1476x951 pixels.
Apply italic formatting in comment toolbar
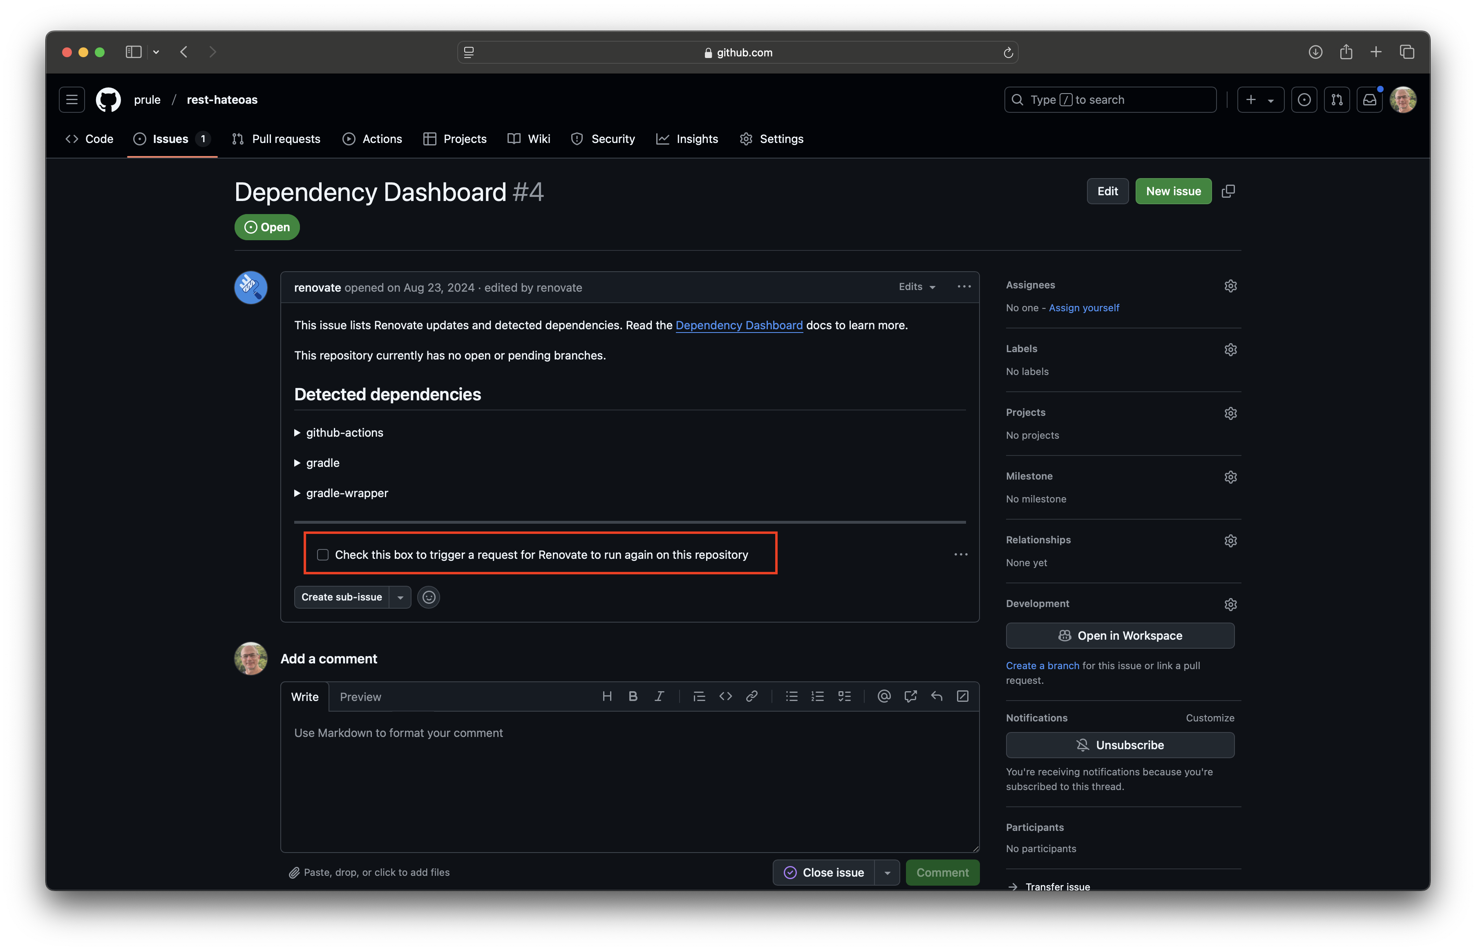[x=659, y=696]
